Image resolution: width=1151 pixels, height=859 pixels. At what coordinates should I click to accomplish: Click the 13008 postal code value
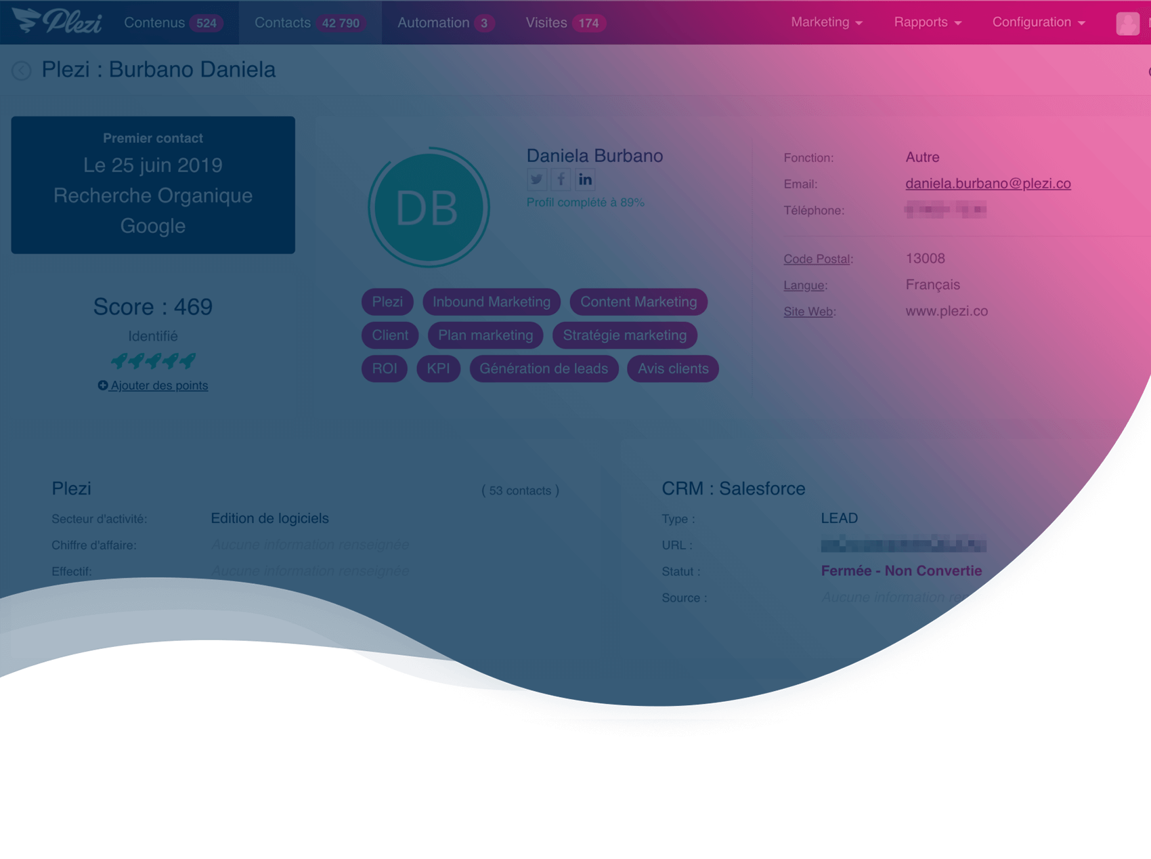coord(925,258)
